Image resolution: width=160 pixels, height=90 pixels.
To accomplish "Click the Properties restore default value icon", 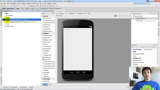I will (153, 45).
